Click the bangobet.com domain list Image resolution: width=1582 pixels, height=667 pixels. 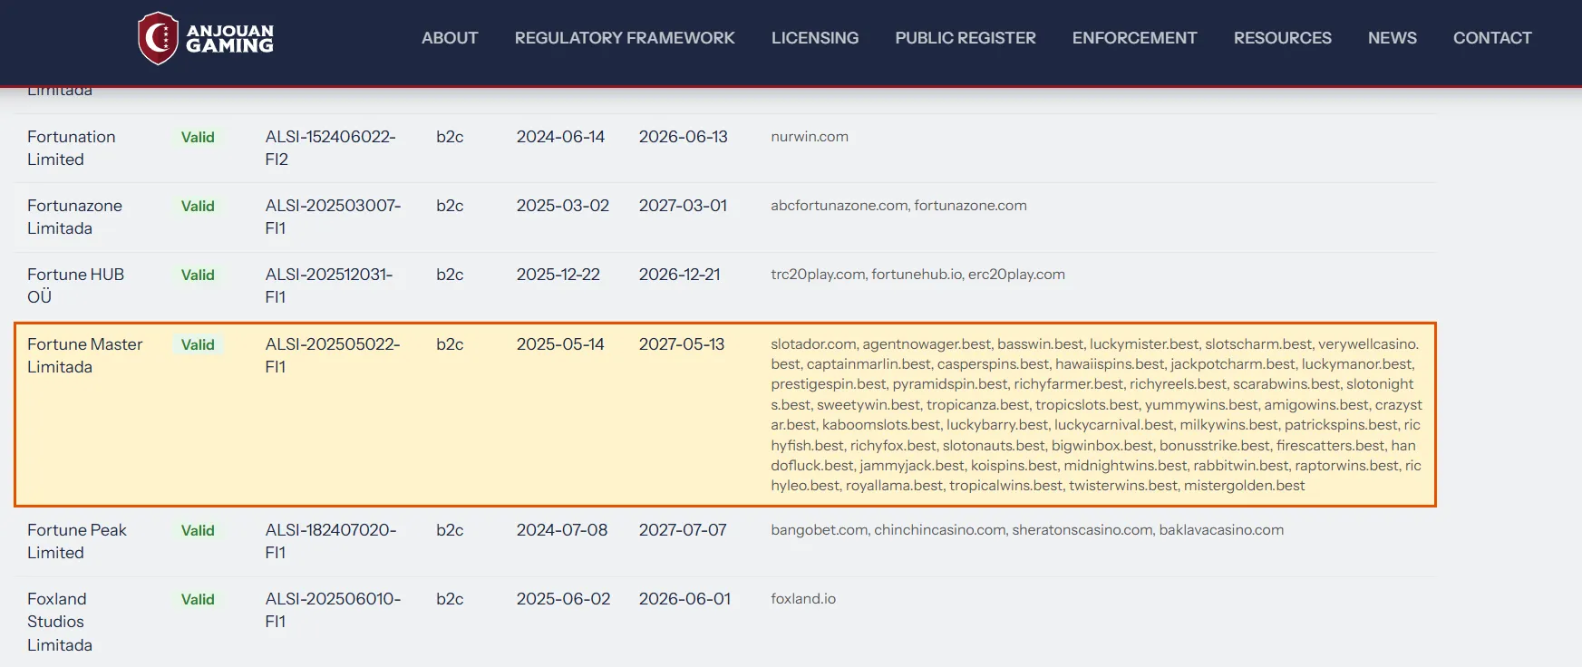1027,530
